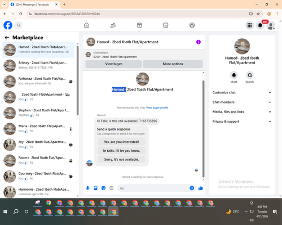
Task: Click the facebook.com address bar URL
Action: tap(67, 14)
